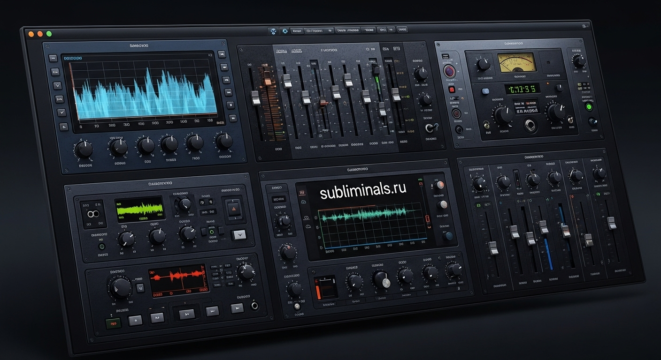Click the green waveform display

140,209
